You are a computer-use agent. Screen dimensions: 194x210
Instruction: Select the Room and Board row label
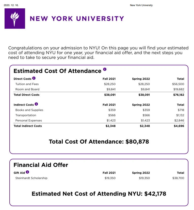[27, 89]
